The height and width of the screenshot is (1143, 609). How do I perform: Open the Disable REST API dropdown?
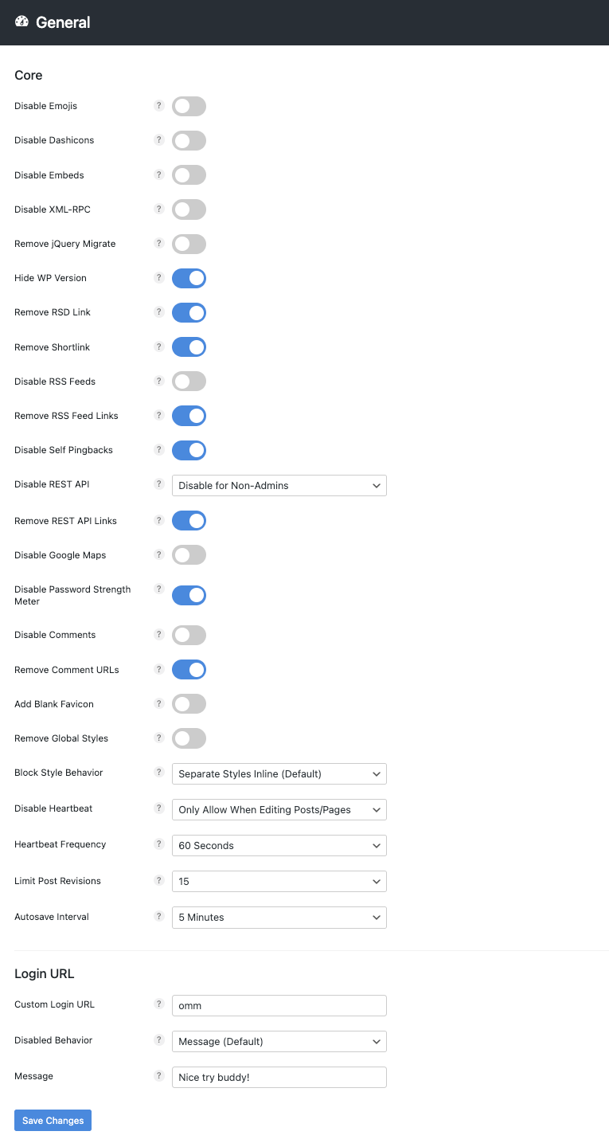279,485
